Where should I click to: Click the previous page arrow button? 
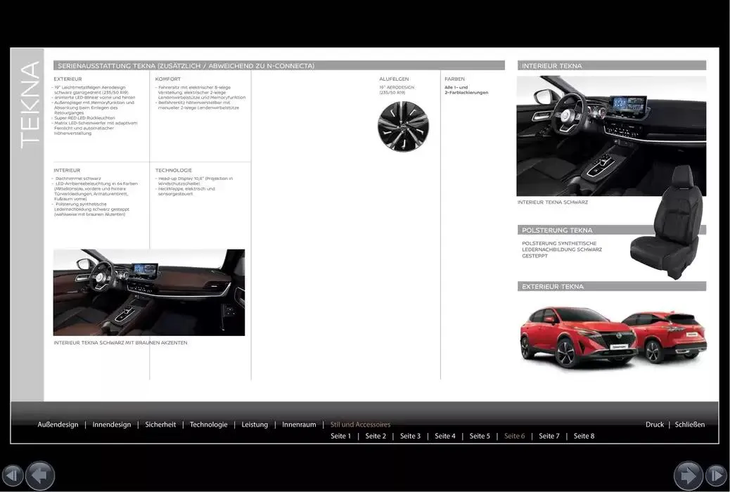[x=40, y=475]
